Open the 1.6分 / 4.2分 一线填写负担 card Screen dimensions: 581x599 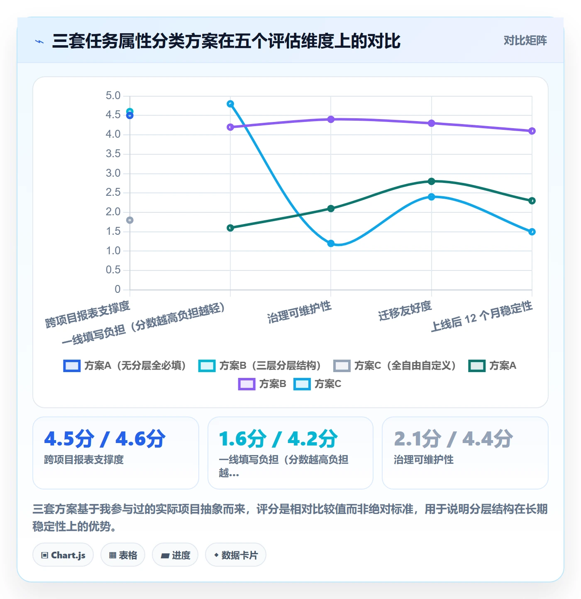point(290,453)
